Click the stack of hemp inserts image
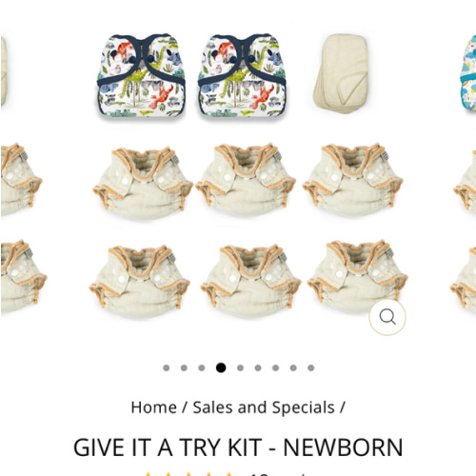 pos(342,73)
